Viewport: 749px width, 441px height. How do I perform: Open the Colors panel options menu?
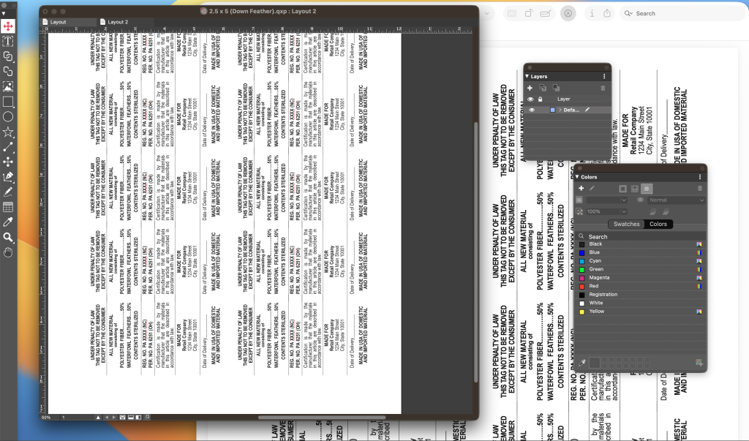pos(700,177)
